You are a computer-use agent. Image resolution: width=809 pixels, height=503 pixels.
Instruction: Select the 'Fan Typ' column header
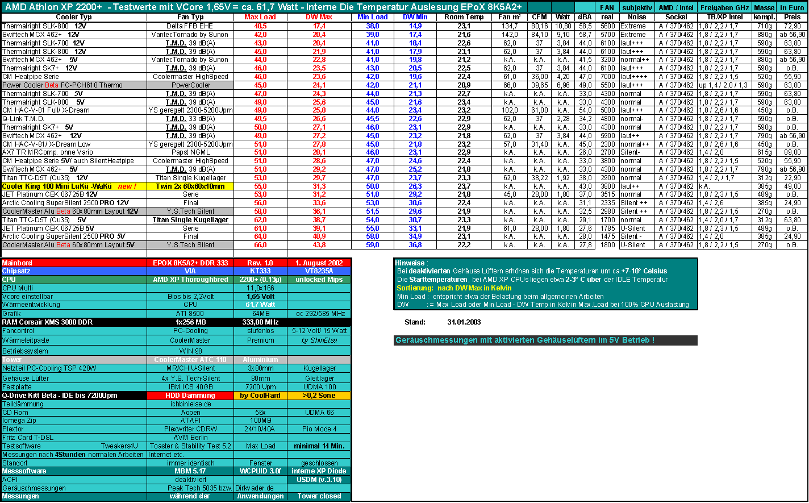coord(190,18)
